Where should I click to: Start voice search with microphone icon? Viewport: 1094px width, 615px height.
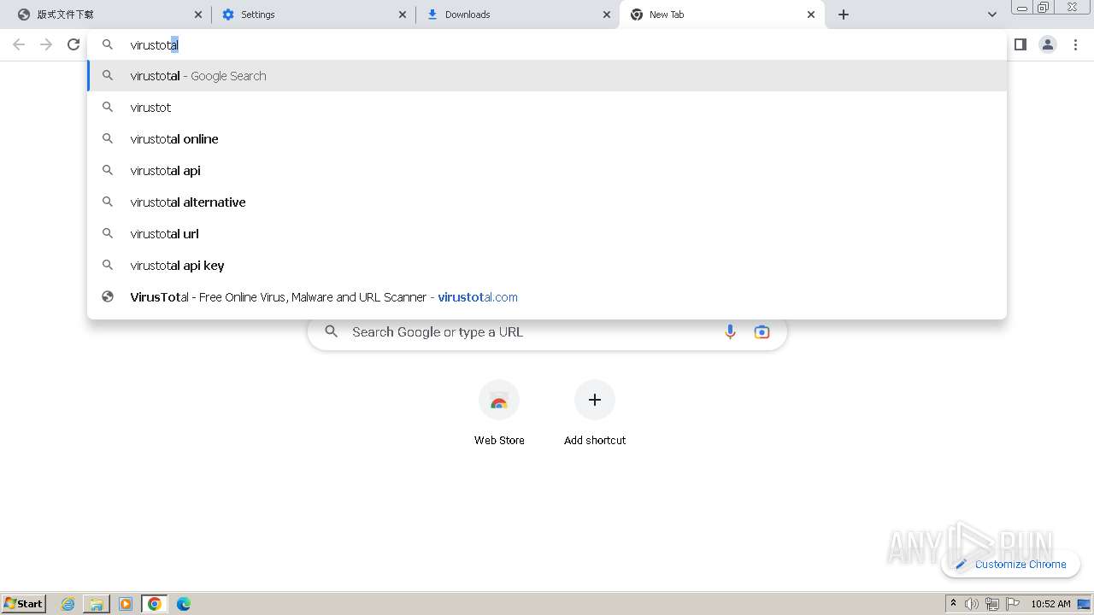pyautogui.click(x=730, y=332)
